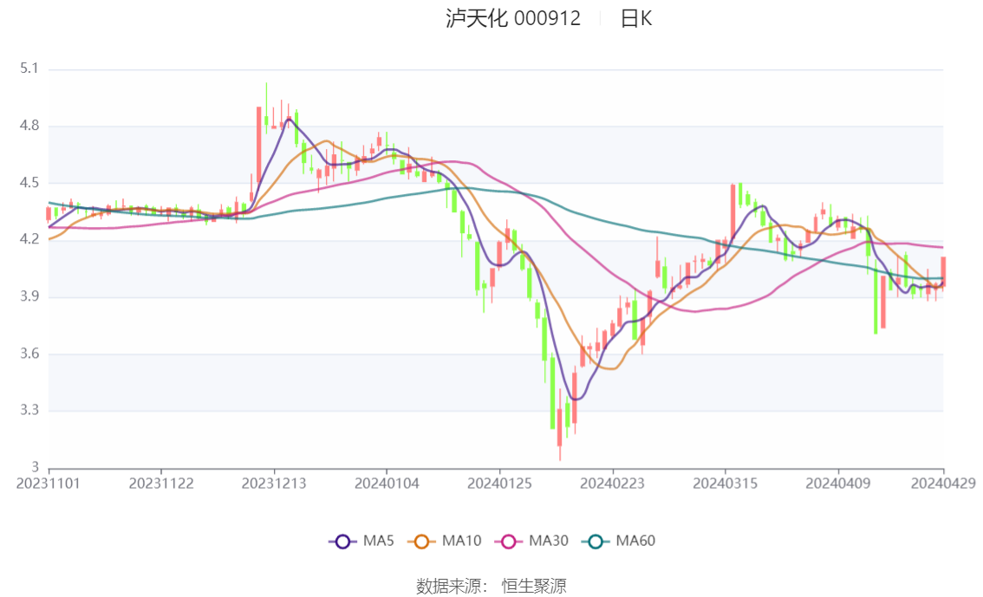Click the 3.3 y-axis value
The width and height of the screenshot is (983, 597).
[29, 411]
